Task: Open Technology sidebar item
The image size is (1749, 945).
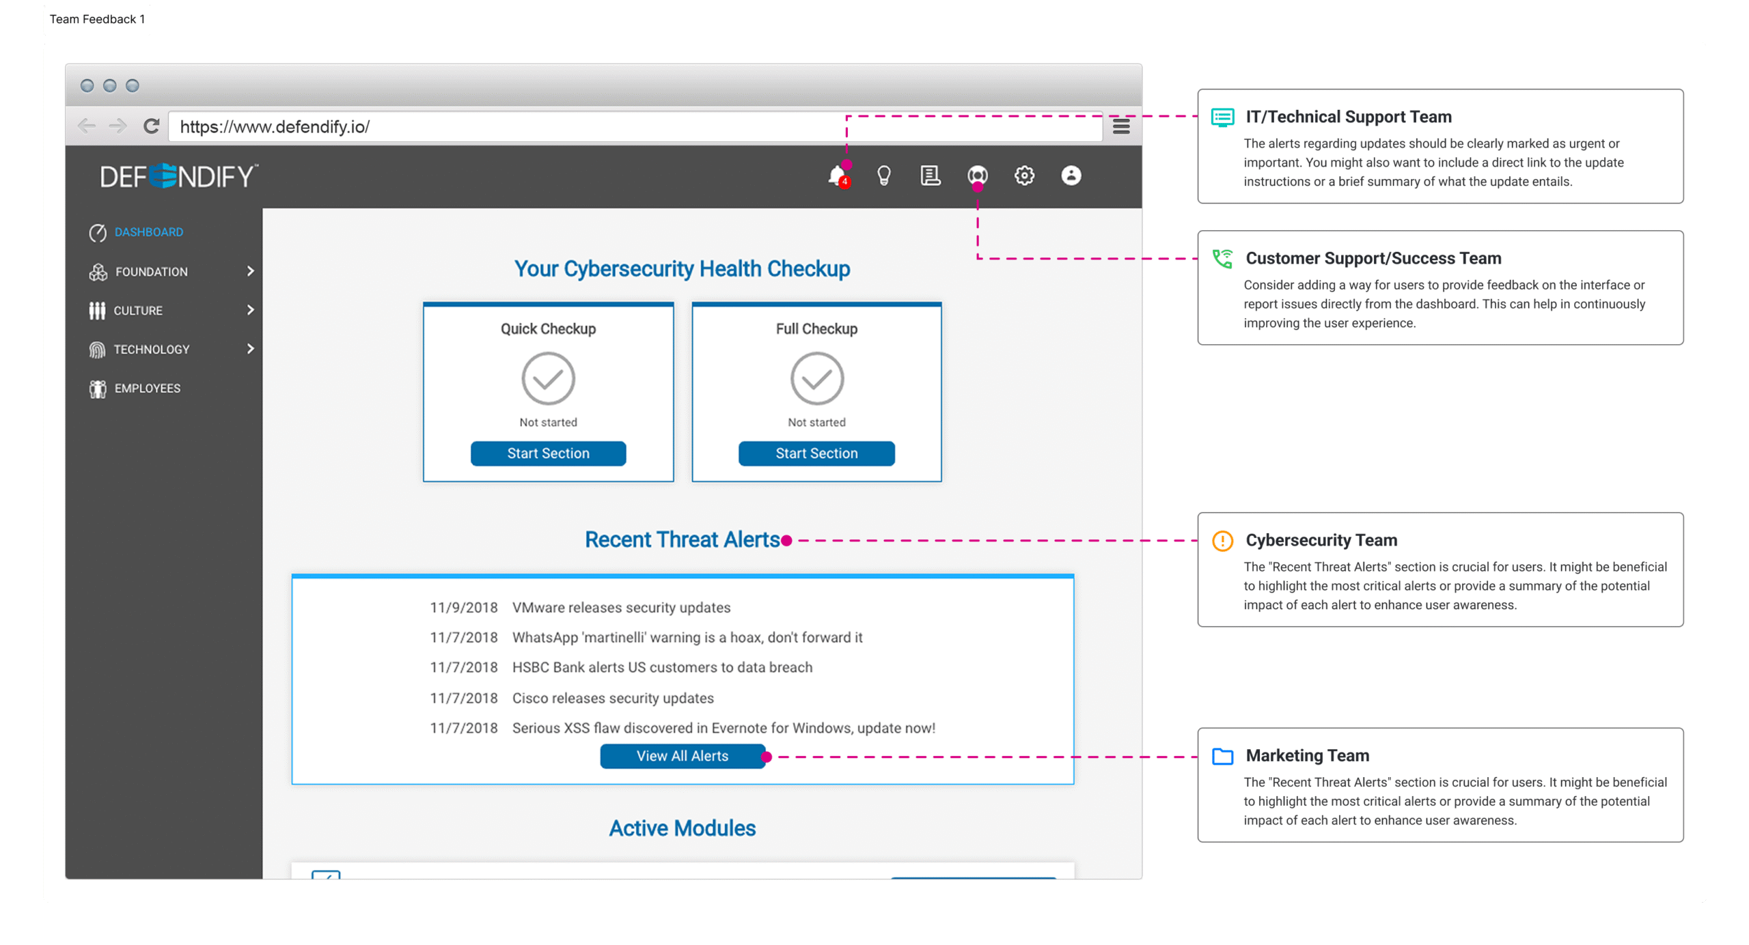Action: coord(151,350)
